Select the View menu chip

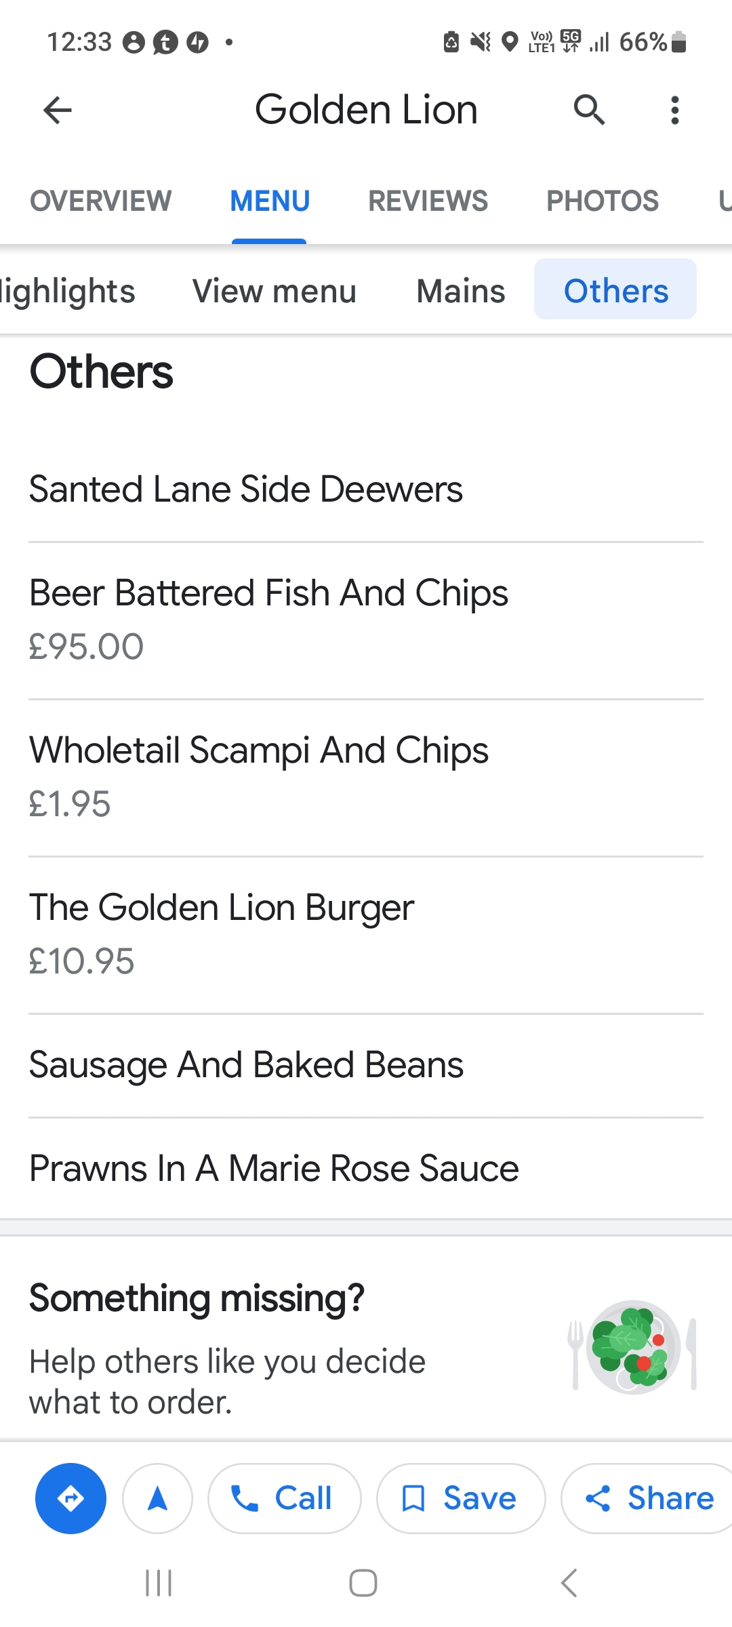[x=274, y=291]
